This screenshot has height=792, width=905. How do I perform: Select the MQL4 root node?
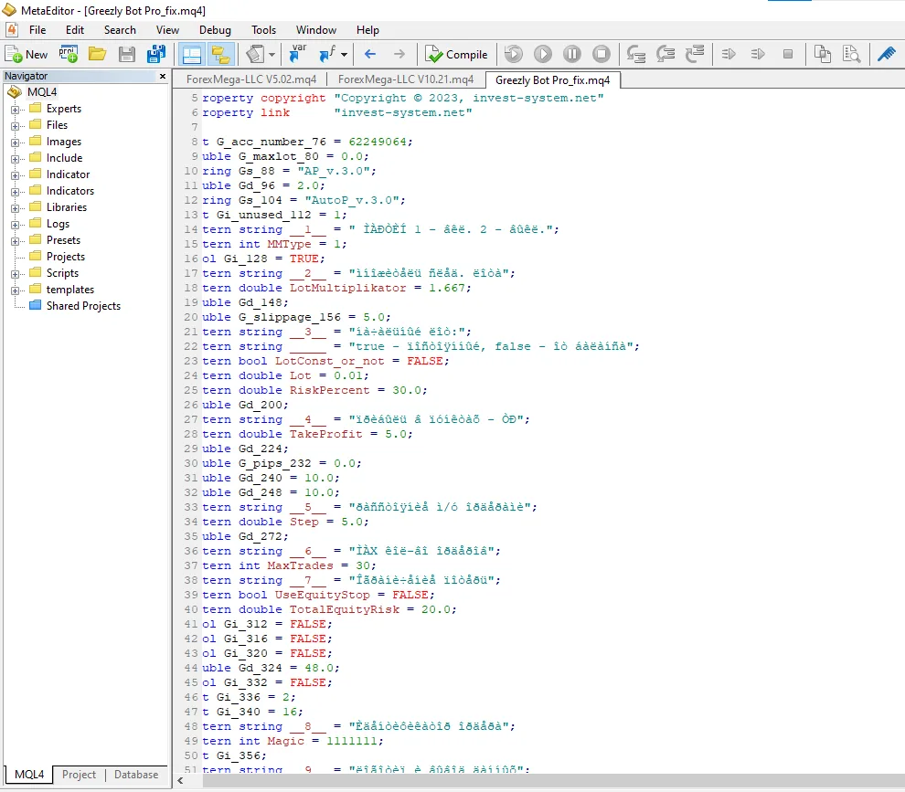point(42,92)
